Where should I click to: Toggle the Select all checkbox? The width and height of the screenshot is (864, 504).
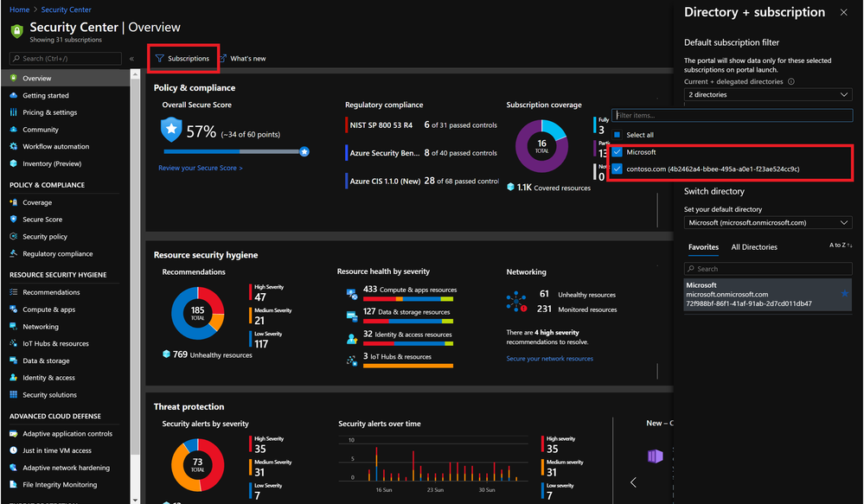tap(618, 135)
